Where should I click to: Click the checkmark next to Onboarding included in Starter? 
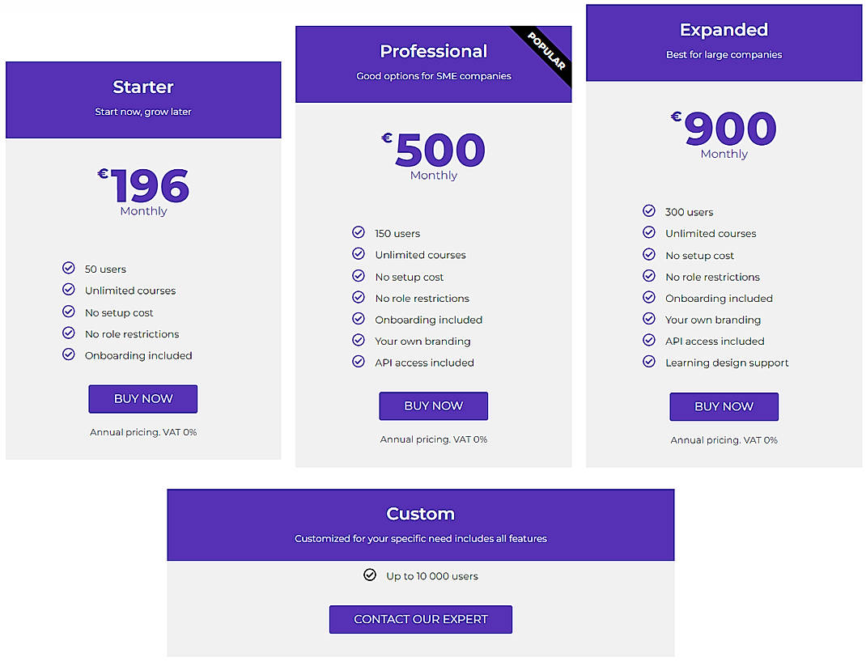69,355
